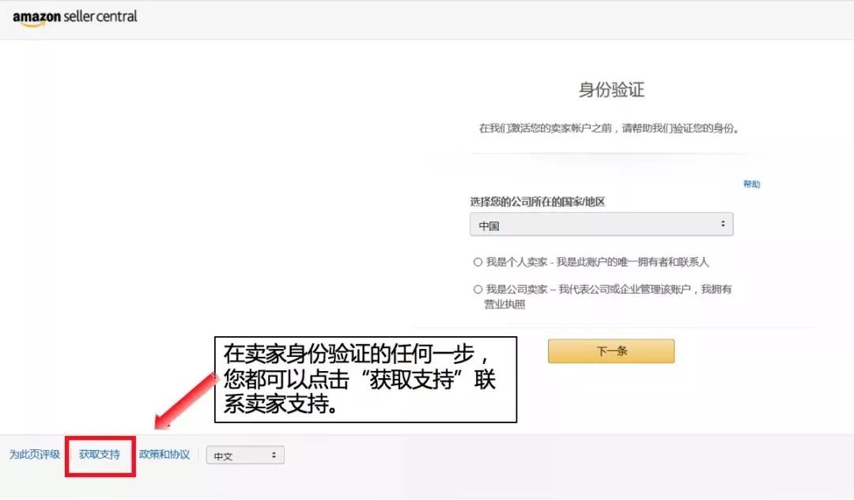Click the up-down arrows on the 中国 selector
Viewport: 854px width, 500px height.
coord(722,225)
